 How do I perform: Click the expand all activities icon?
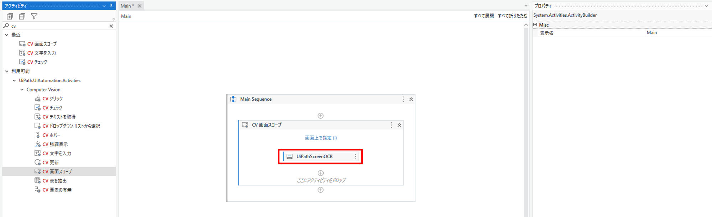pos(10,16)
